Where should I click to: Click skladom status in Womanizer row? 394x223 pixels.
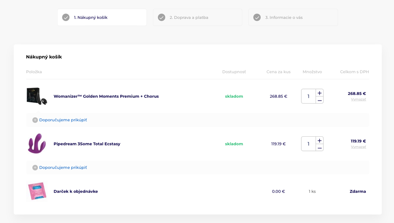point(234,96)
